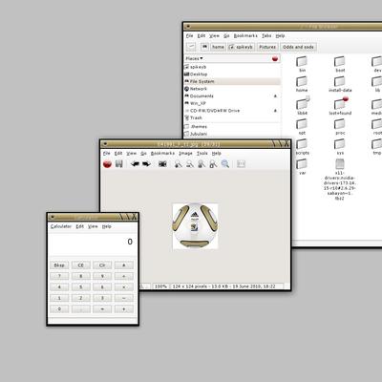Click the 100% zoom status bar entry
Image resolution: width=382 pixels, height=382 pixels.
coord(161,286)
